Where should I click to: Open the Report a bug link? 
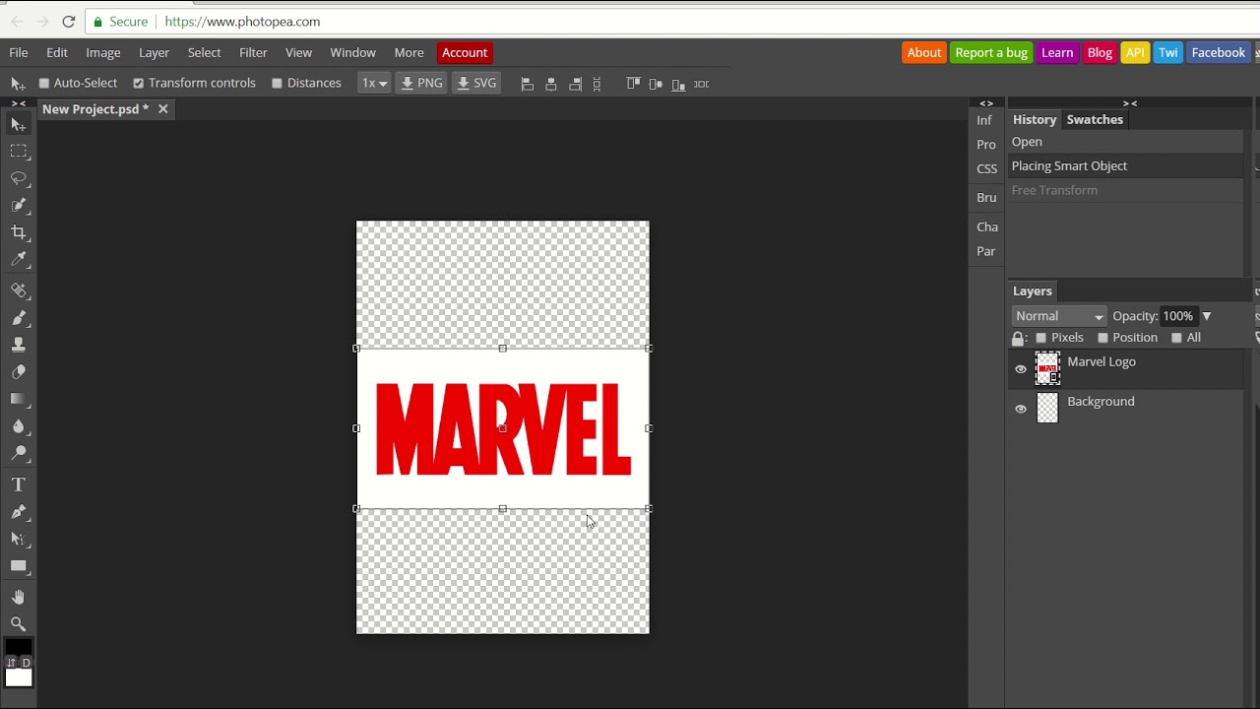pyautogui.click(x=991, y=52)
